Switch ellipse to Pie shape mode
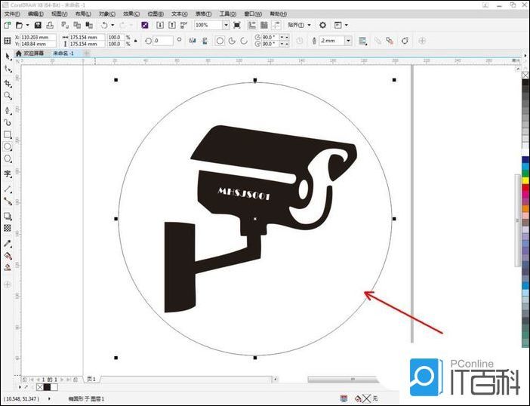Screen dimensions: 530x406 233,40
